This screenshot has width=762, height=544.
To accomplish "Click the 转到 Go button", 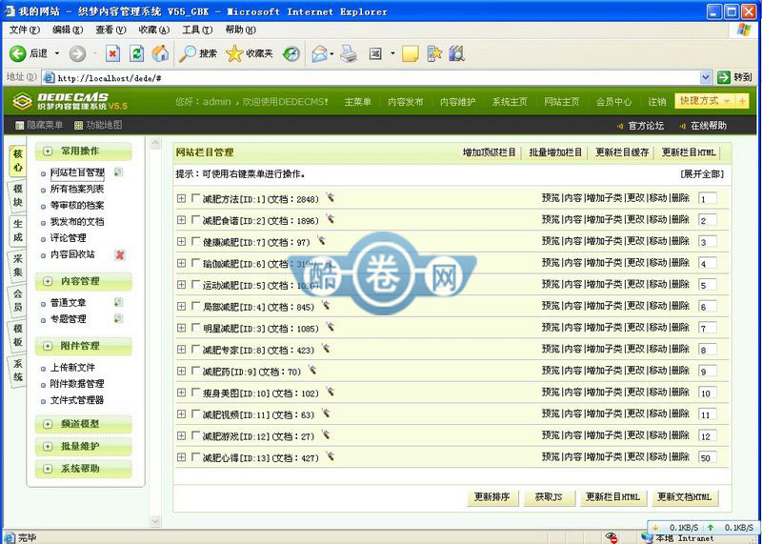I will [x=734, y=77].
